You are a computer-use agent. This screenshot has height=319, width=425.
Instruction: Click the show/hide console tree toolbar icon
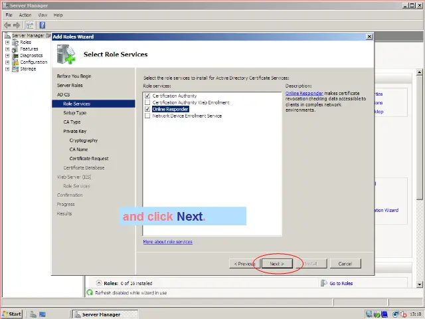(x=30, y=25)
